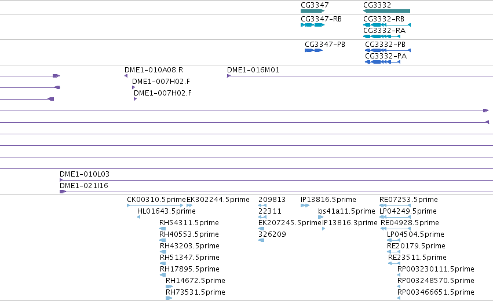The image size is (493, 301).
Task: Open the DME1-016M01 clone label
Action: [253, 70]
